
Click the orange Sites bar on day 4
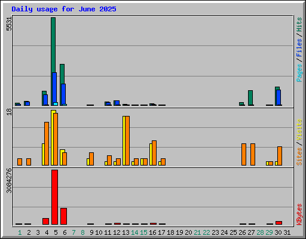pos(47,143)
